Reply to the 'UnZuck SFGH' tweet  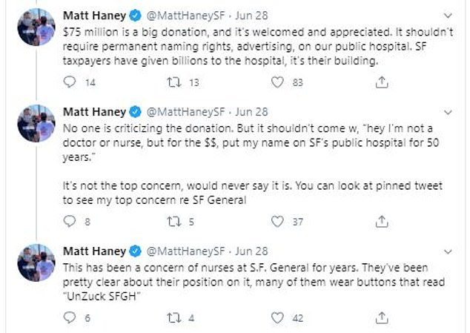click(x=71, y=317)
